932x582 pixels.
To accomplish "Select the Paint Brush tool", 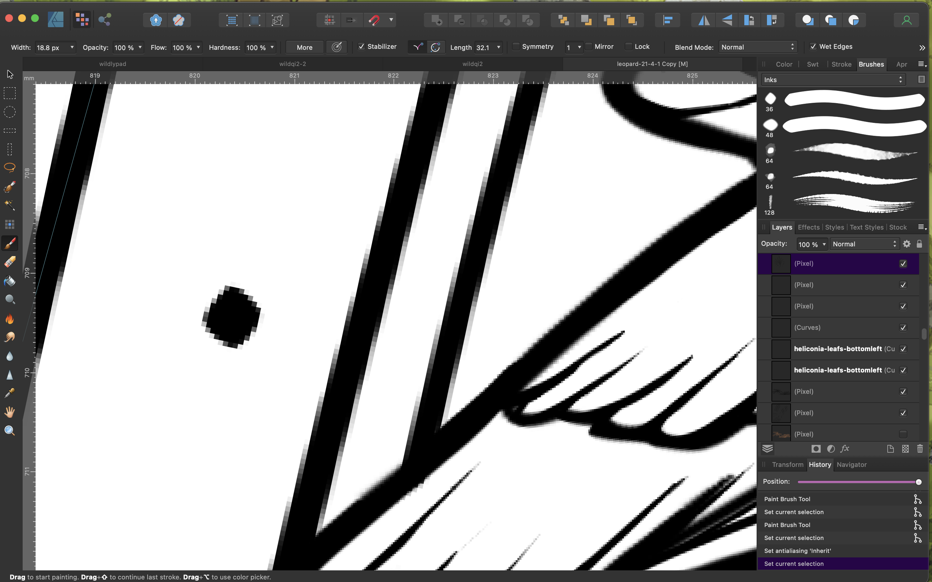I will [10, 243].
